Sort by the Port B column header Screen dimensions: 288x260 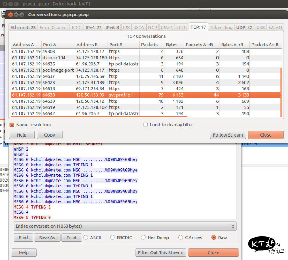pos(123,45)
